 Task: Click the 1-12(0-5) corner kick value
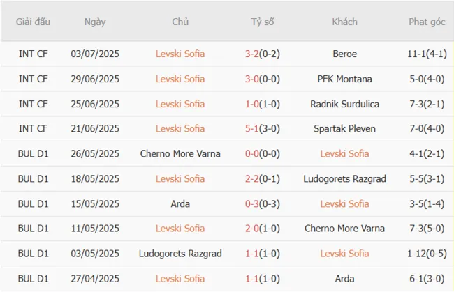coord(427,254)
